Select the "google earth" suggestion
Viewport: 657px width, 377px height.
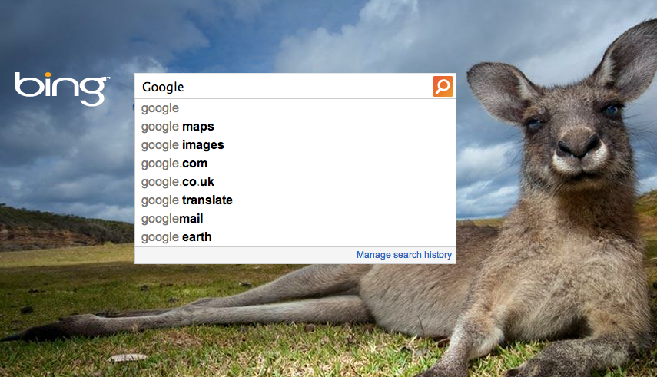[295, 237]
